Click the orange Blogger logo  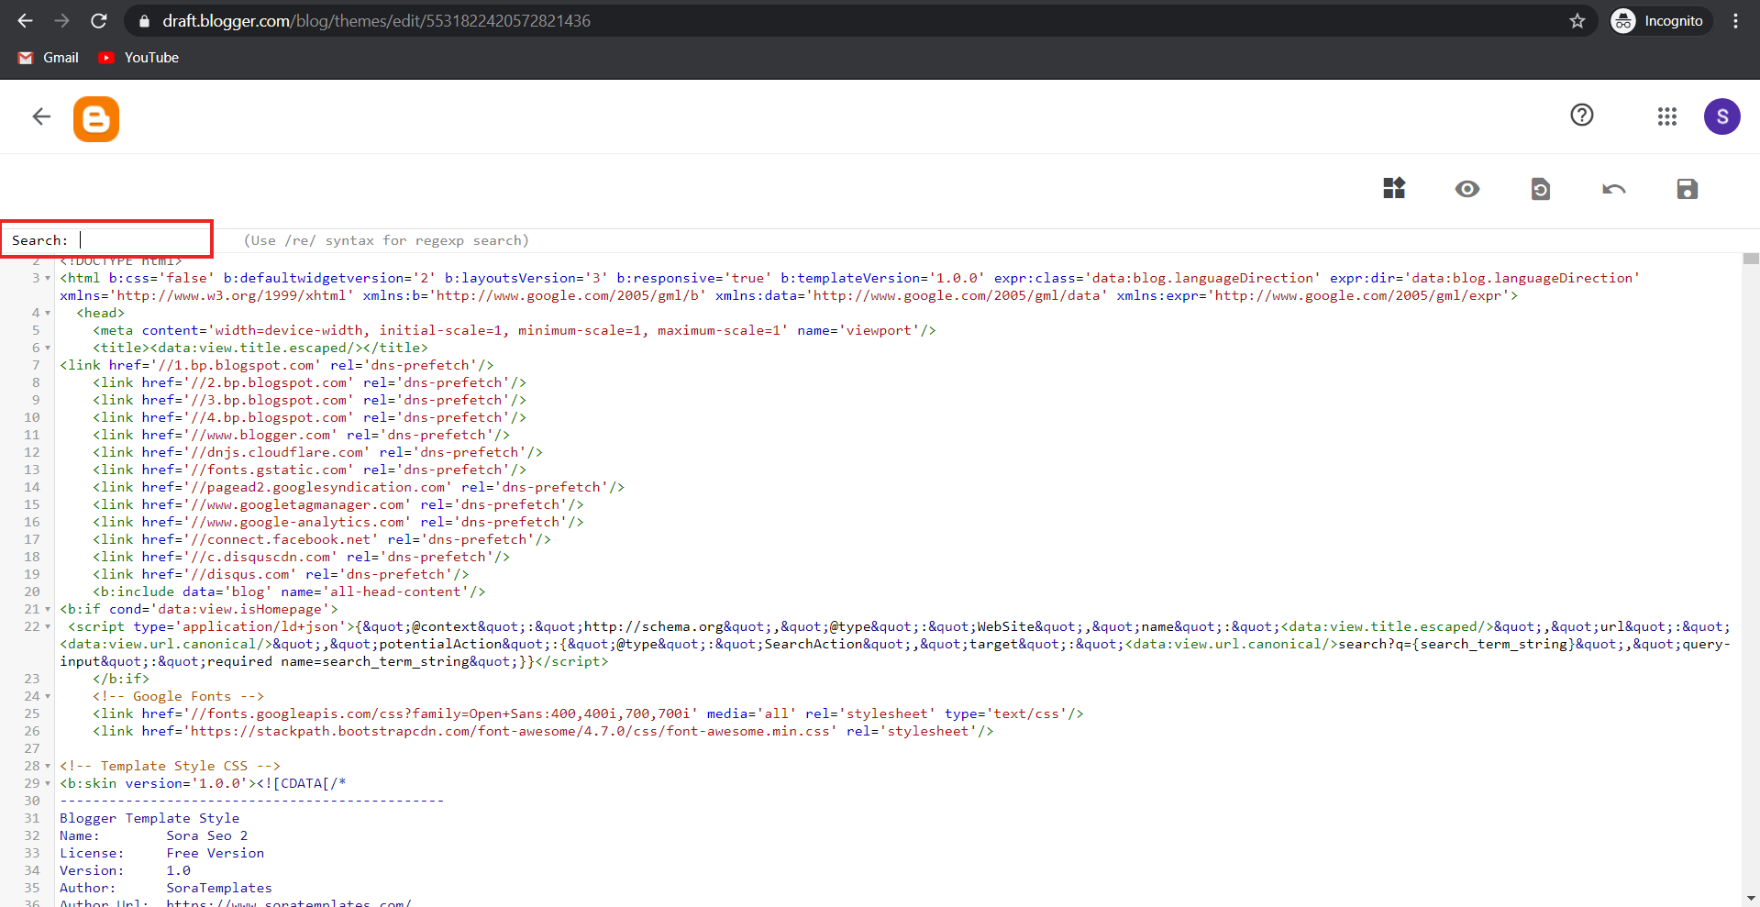(x=96, y=119)
